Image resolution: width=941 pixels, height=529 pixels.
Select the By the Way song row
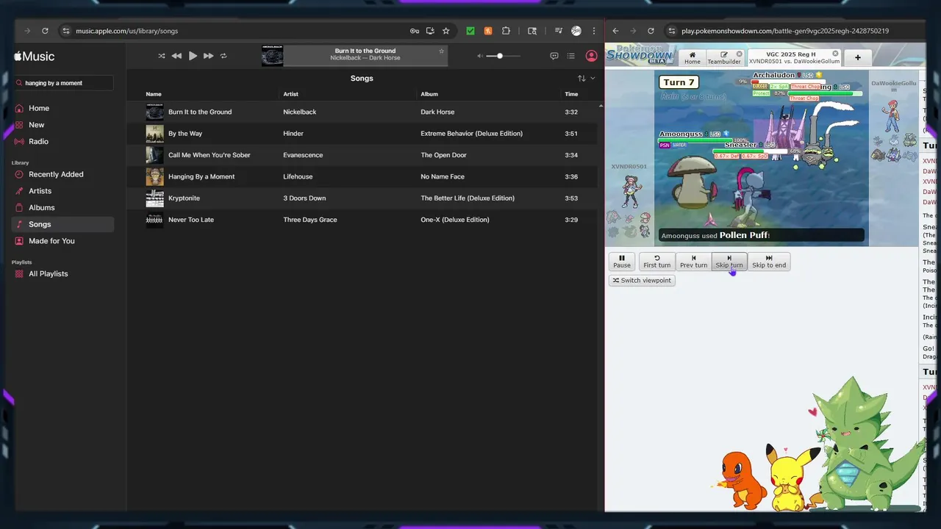click(x=363, y=134)
